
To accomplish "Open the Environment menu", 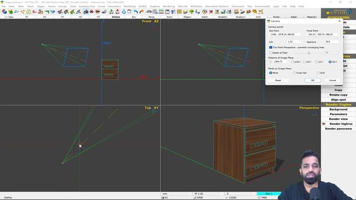I will coord(263,6).
